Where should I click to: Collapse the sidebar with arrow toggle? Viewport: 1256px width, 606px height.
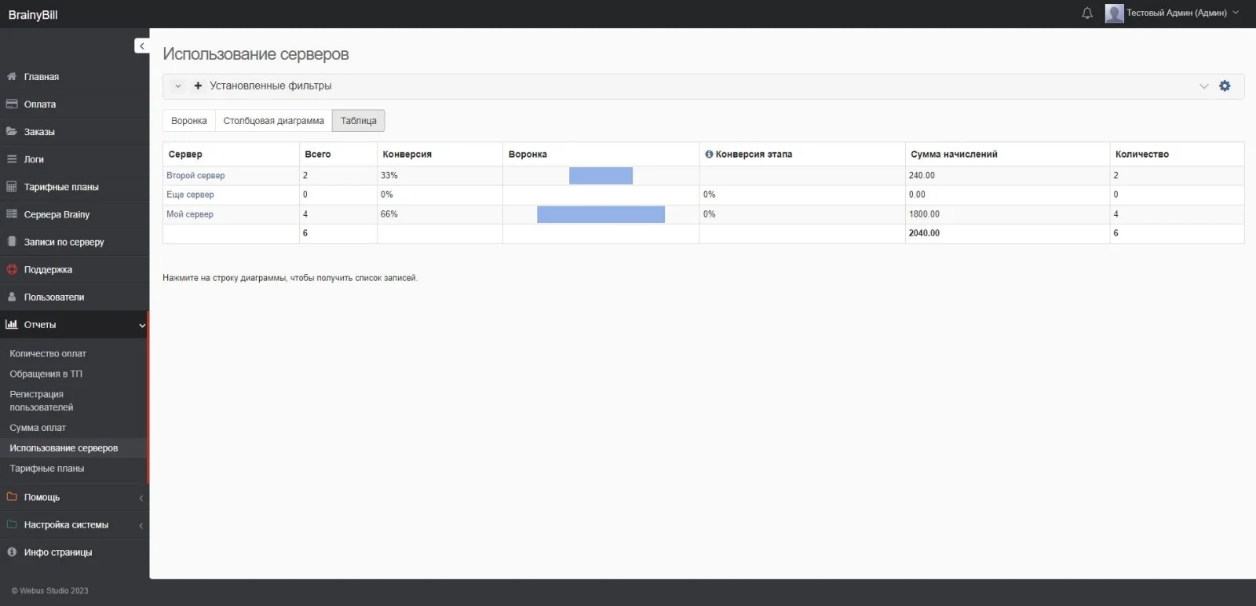pos(141,46)
